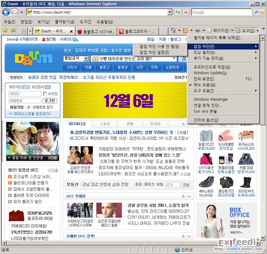Click the 아이디 login input field
Screen dimensions: 267x254
point(25,94)
